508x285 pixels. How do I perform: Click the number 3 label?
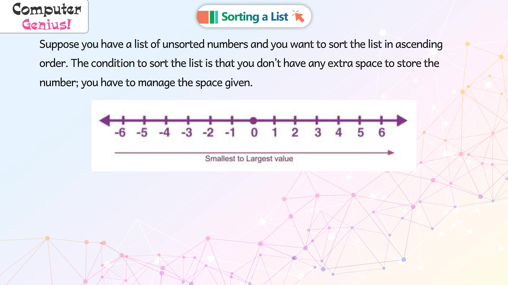(x=318, y=132)
